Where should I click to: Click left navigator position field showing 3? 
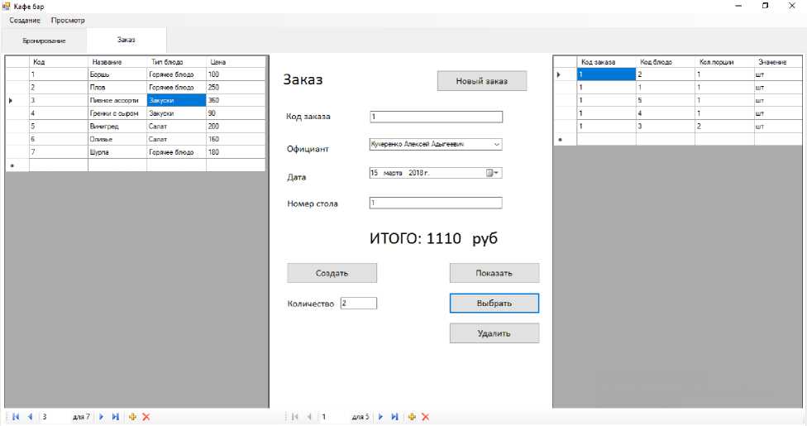point(54,417)
